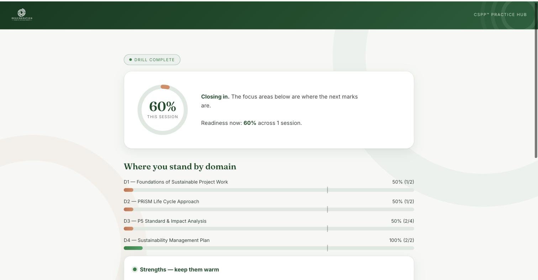The image size is (538, 280).
Task: Click 'Where you stand by domain' heading
Action: point(180,167)
